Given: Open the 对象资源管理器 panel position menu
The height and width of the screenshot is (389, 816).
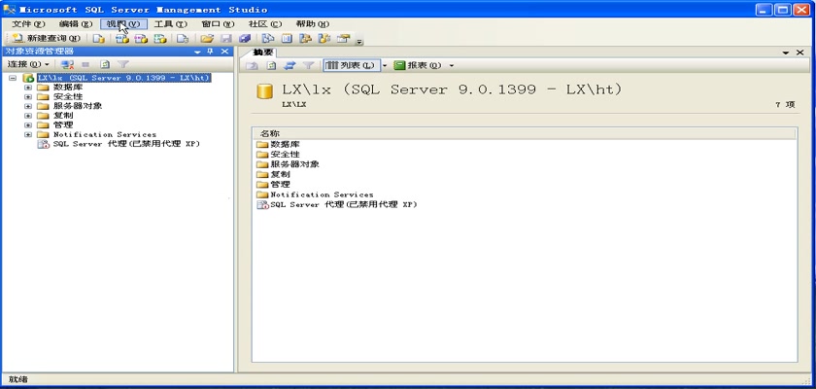Looking at the screenshot, I should [x=197, y=52].
